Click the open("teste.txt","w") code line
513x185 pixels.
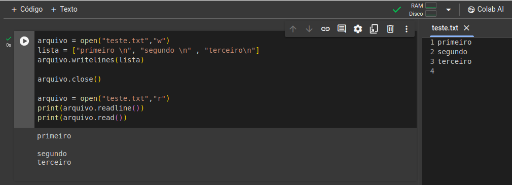point(103,41)
